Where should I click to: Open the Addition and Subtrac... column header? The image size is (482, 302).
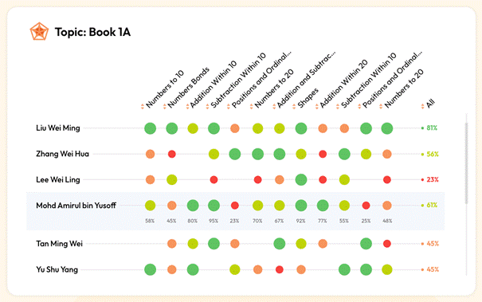[306, 80]
